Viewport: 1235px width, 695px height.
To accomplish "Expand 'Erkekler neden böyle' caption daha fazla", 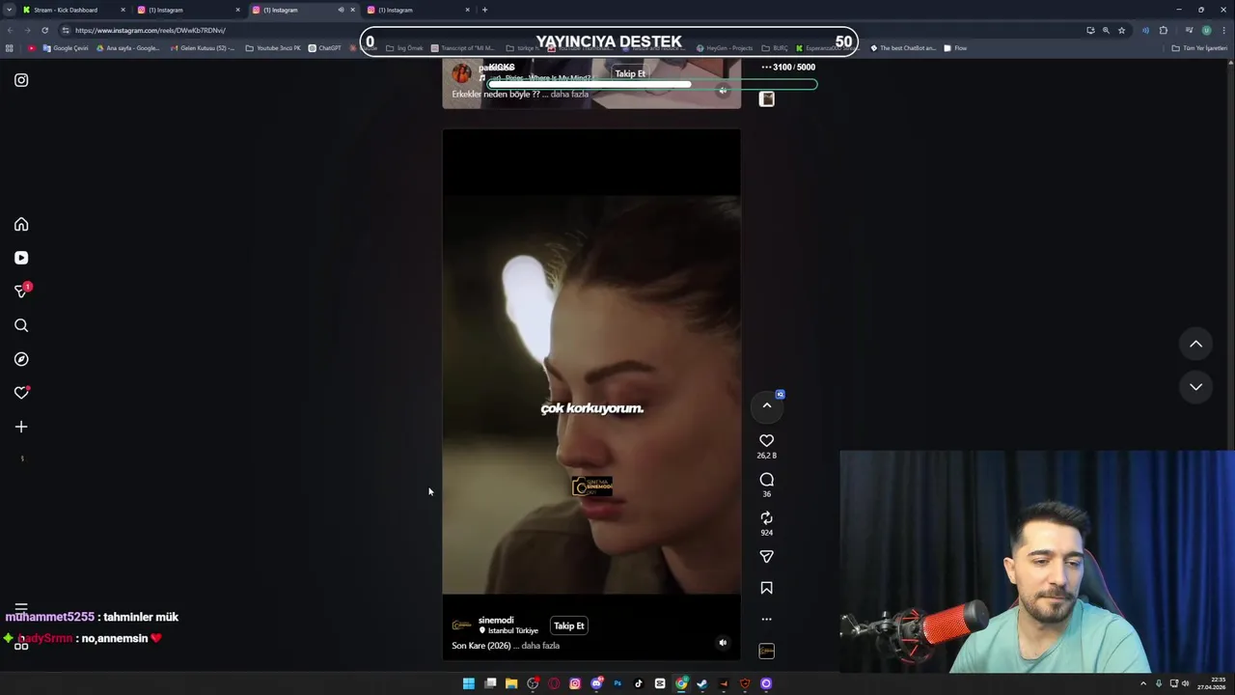I will (569, 95).
